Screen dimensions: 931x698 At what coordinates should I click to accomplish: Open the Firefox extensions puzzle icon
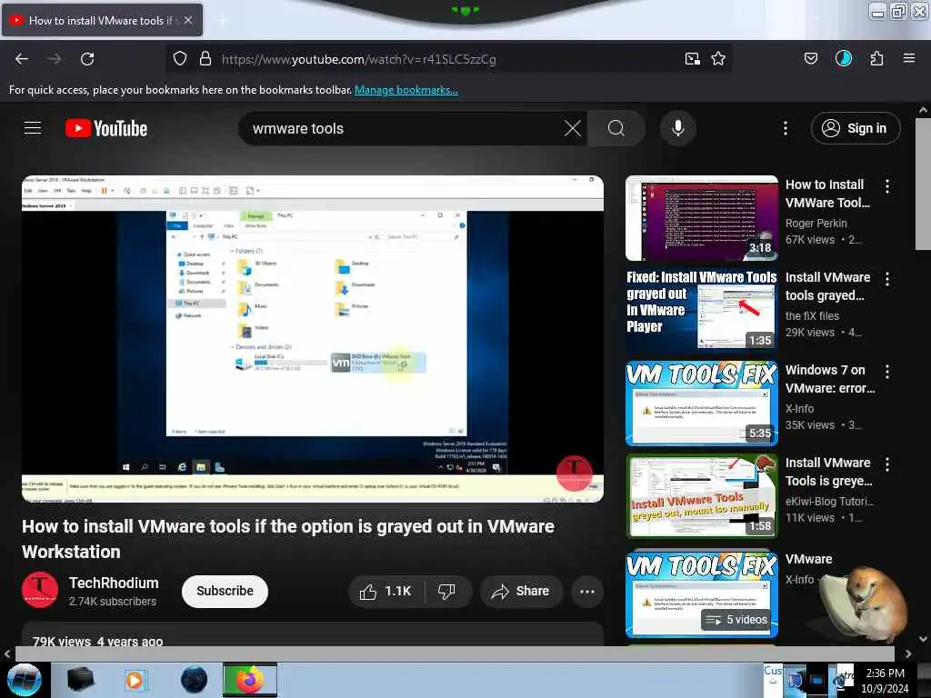click(876, 59)
